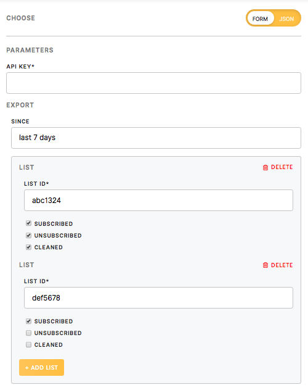Click trash icon of first list

click(265, 167)
